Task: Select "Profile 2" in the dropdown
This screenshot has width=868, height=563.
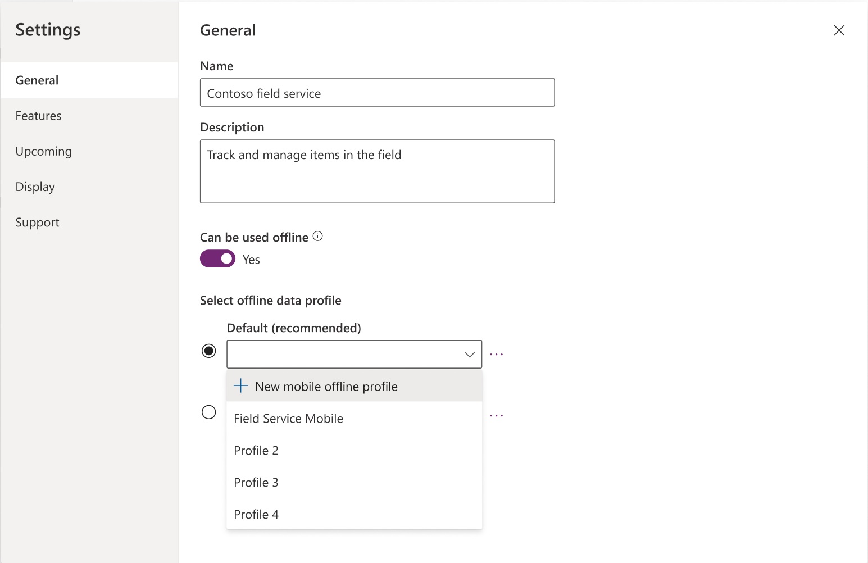Action: pos(256,450)
